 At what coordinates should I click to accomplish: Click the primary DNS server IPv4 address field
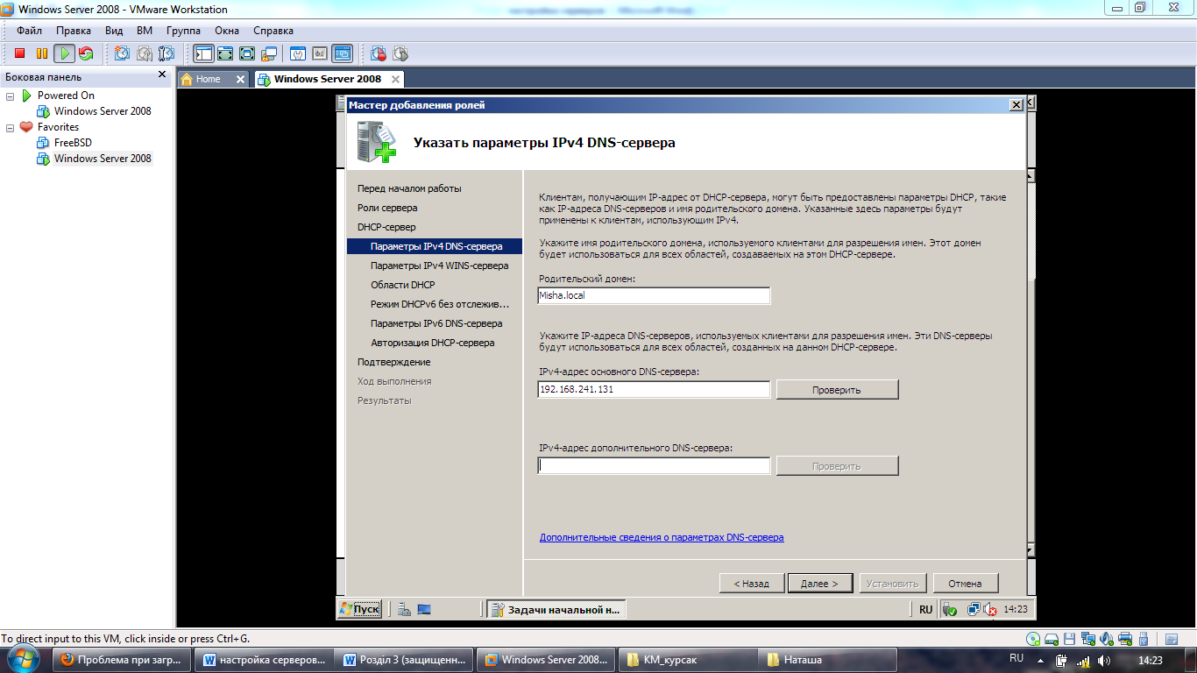click(654, 389)
